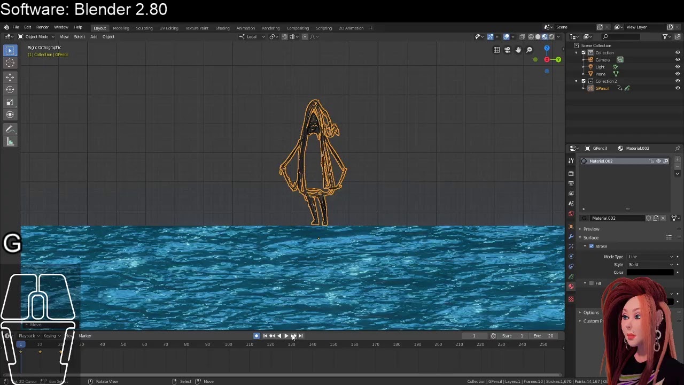
Task: Toggle orthographic/perspective grid view icon
Action: [496, 50]
